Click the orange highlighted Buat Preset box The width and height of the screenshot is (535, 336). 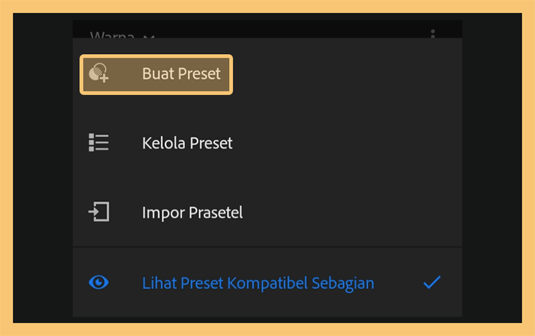[x=156, y=74]
